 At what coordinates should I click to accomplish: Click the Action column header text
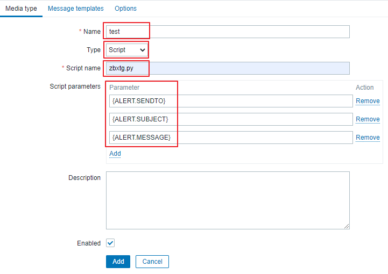(x=364, y=88)
